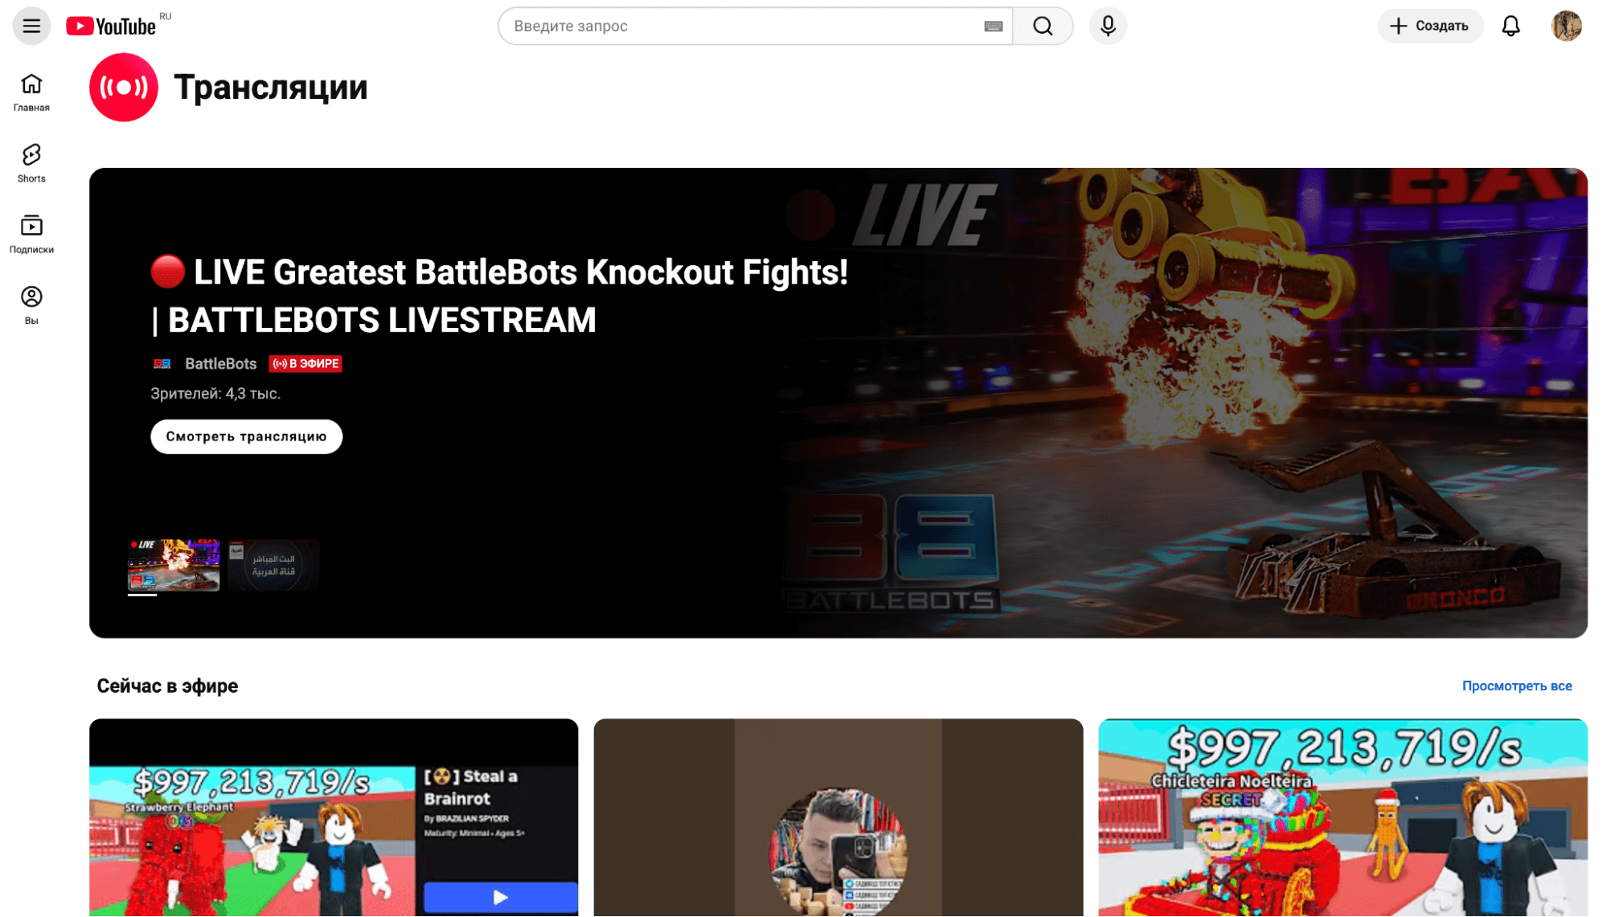Click the red Трансляции live icon

click(124, 87)
